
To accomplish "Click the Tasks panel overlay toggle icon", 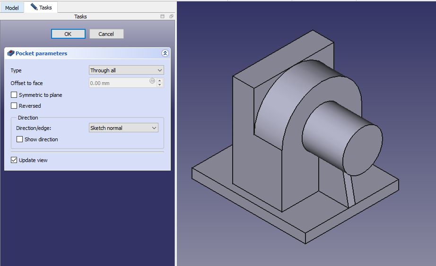I will pyautogui.click(x=163, y=17).
